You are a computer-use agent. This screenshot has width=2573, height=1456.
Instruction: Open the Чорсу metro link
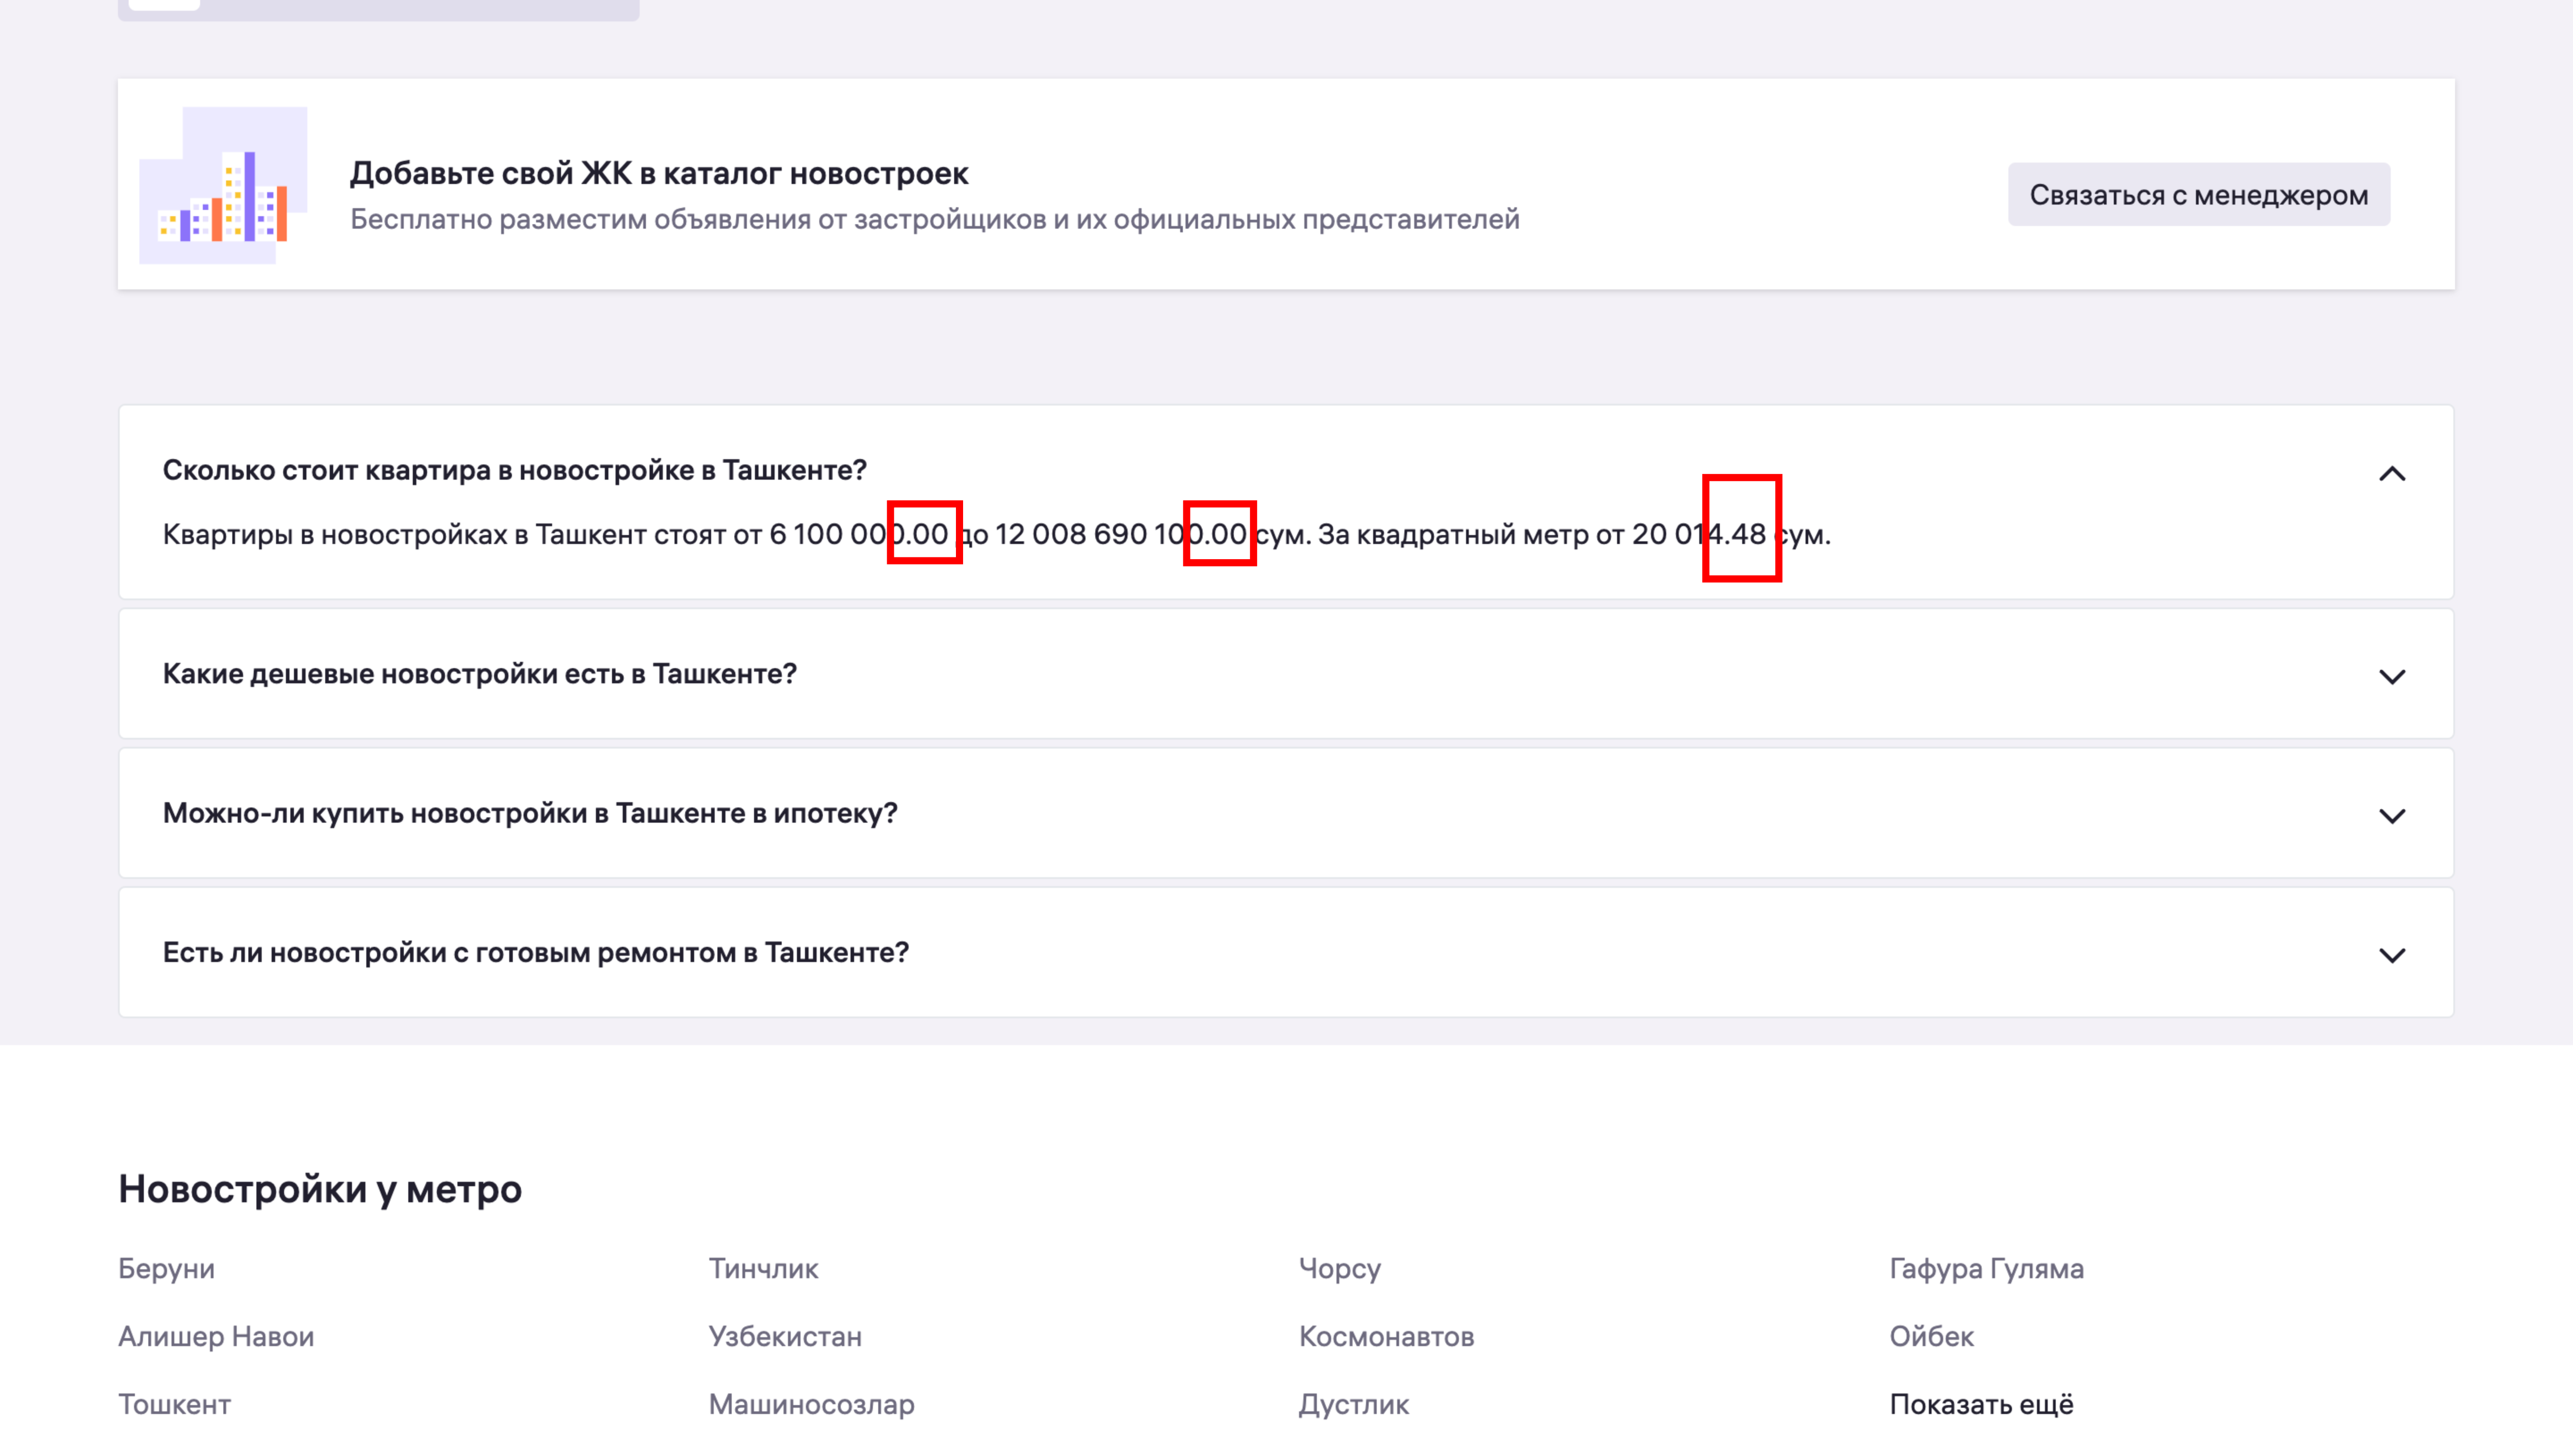point(1340,1268)
